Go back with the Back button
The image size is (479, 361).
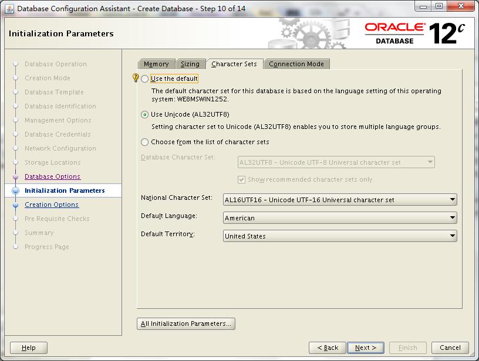pyautogui.click(x=328, y=348)
